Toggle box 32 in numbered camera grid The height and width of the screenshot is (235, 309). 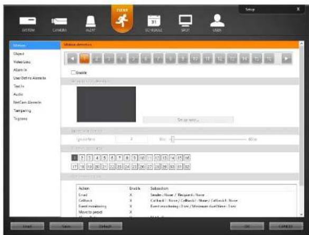tap(187, 167)
